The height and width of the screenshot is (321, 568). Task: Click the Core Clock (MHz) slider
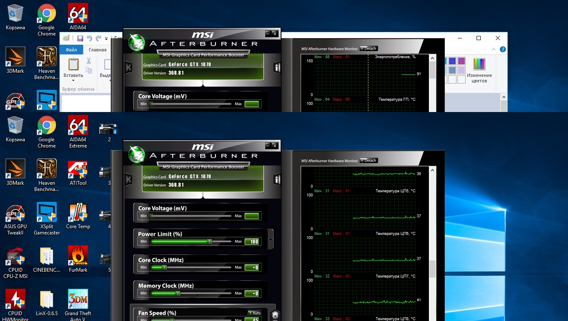[x=191, y=267]
